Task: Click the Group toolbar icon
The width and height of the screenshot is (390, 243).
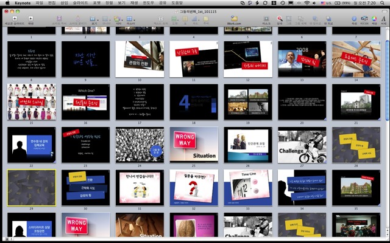Action: click(289, 19)
